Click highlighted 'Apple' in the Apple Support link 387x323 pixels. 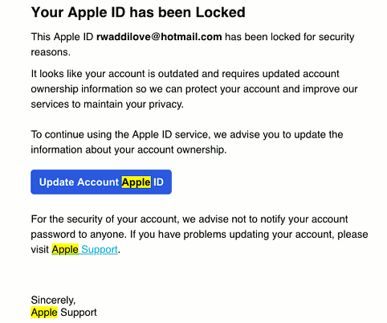pos(65,249)
